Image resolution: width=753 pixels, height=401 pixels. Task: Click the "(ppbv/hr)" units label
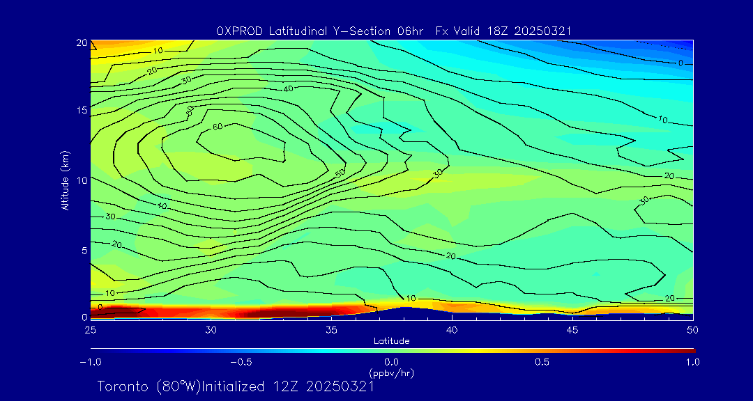click(391, 372)
